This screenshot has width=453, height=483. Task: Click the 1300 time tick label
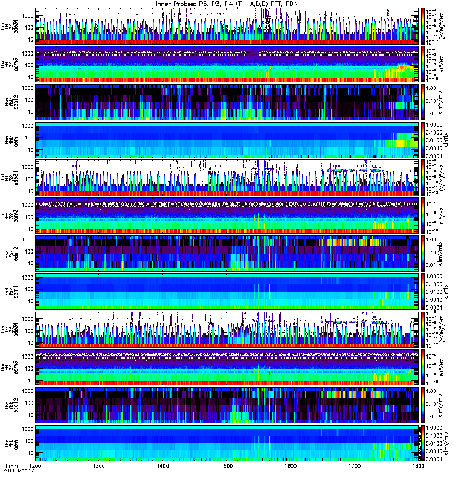99,466
